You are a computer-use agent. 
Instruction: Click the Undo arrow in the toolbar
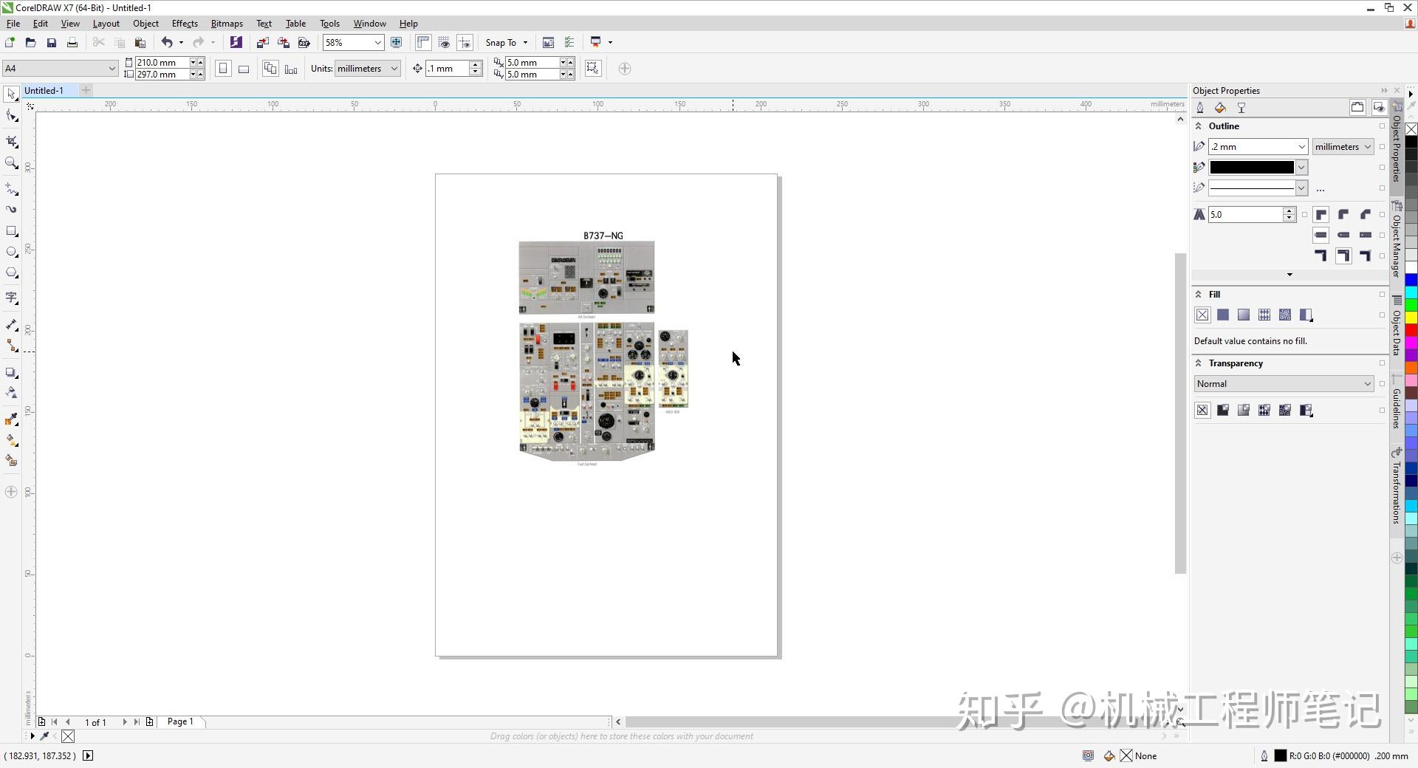167,42
